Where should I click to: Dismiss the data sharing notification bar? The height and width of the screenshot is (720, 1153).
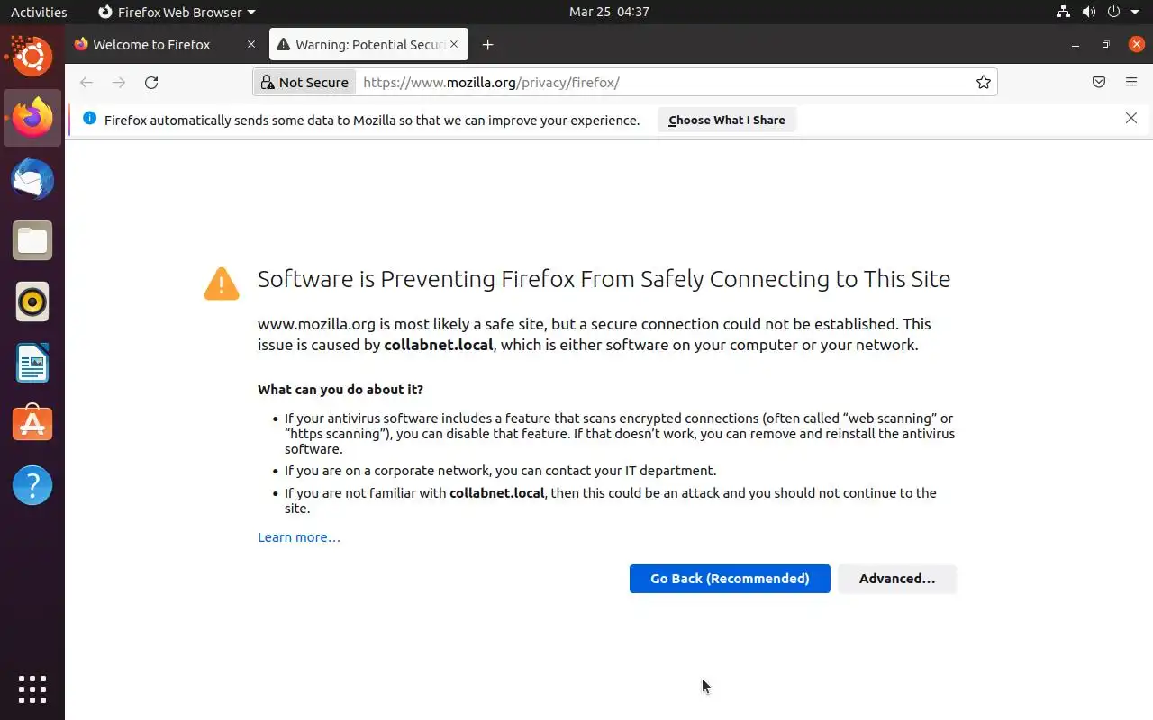(1131, 119)
